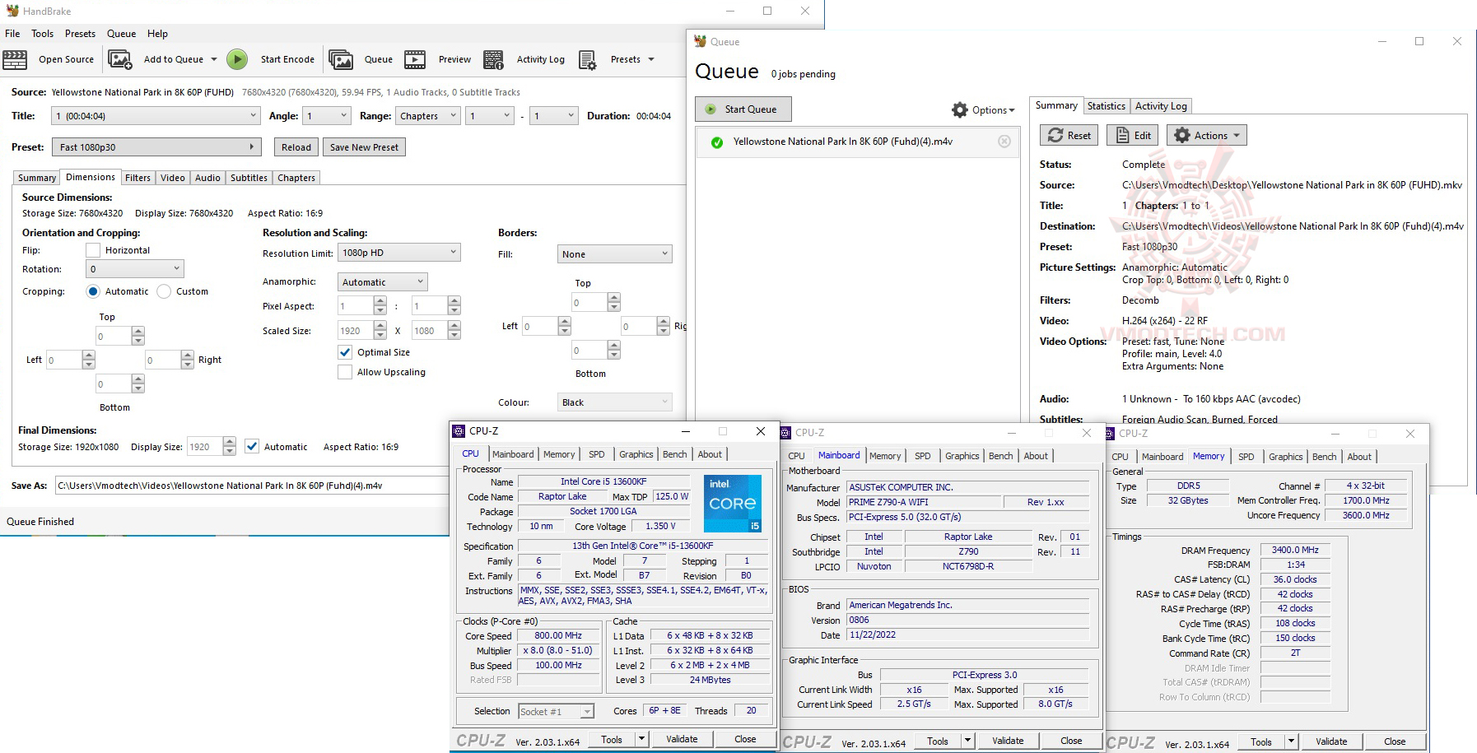Open the Activity Log tab in Queue window
Screen dimensions: 1477x753
(1161, 106)
